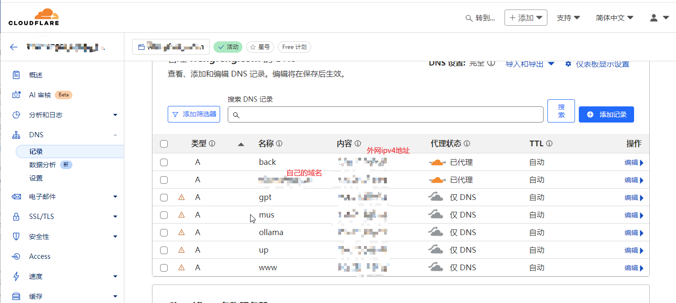Click the warning triangle in ollama row

tap(182, 232)
